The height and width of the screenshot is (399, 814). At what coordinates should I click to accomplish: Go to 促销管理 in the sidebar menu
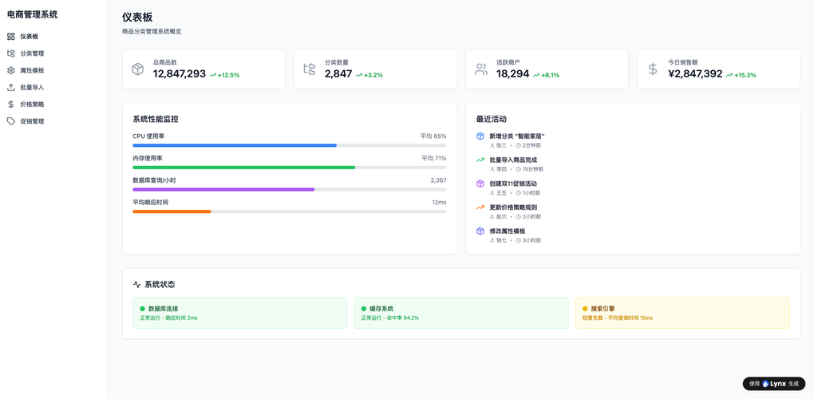click(32, 121)
